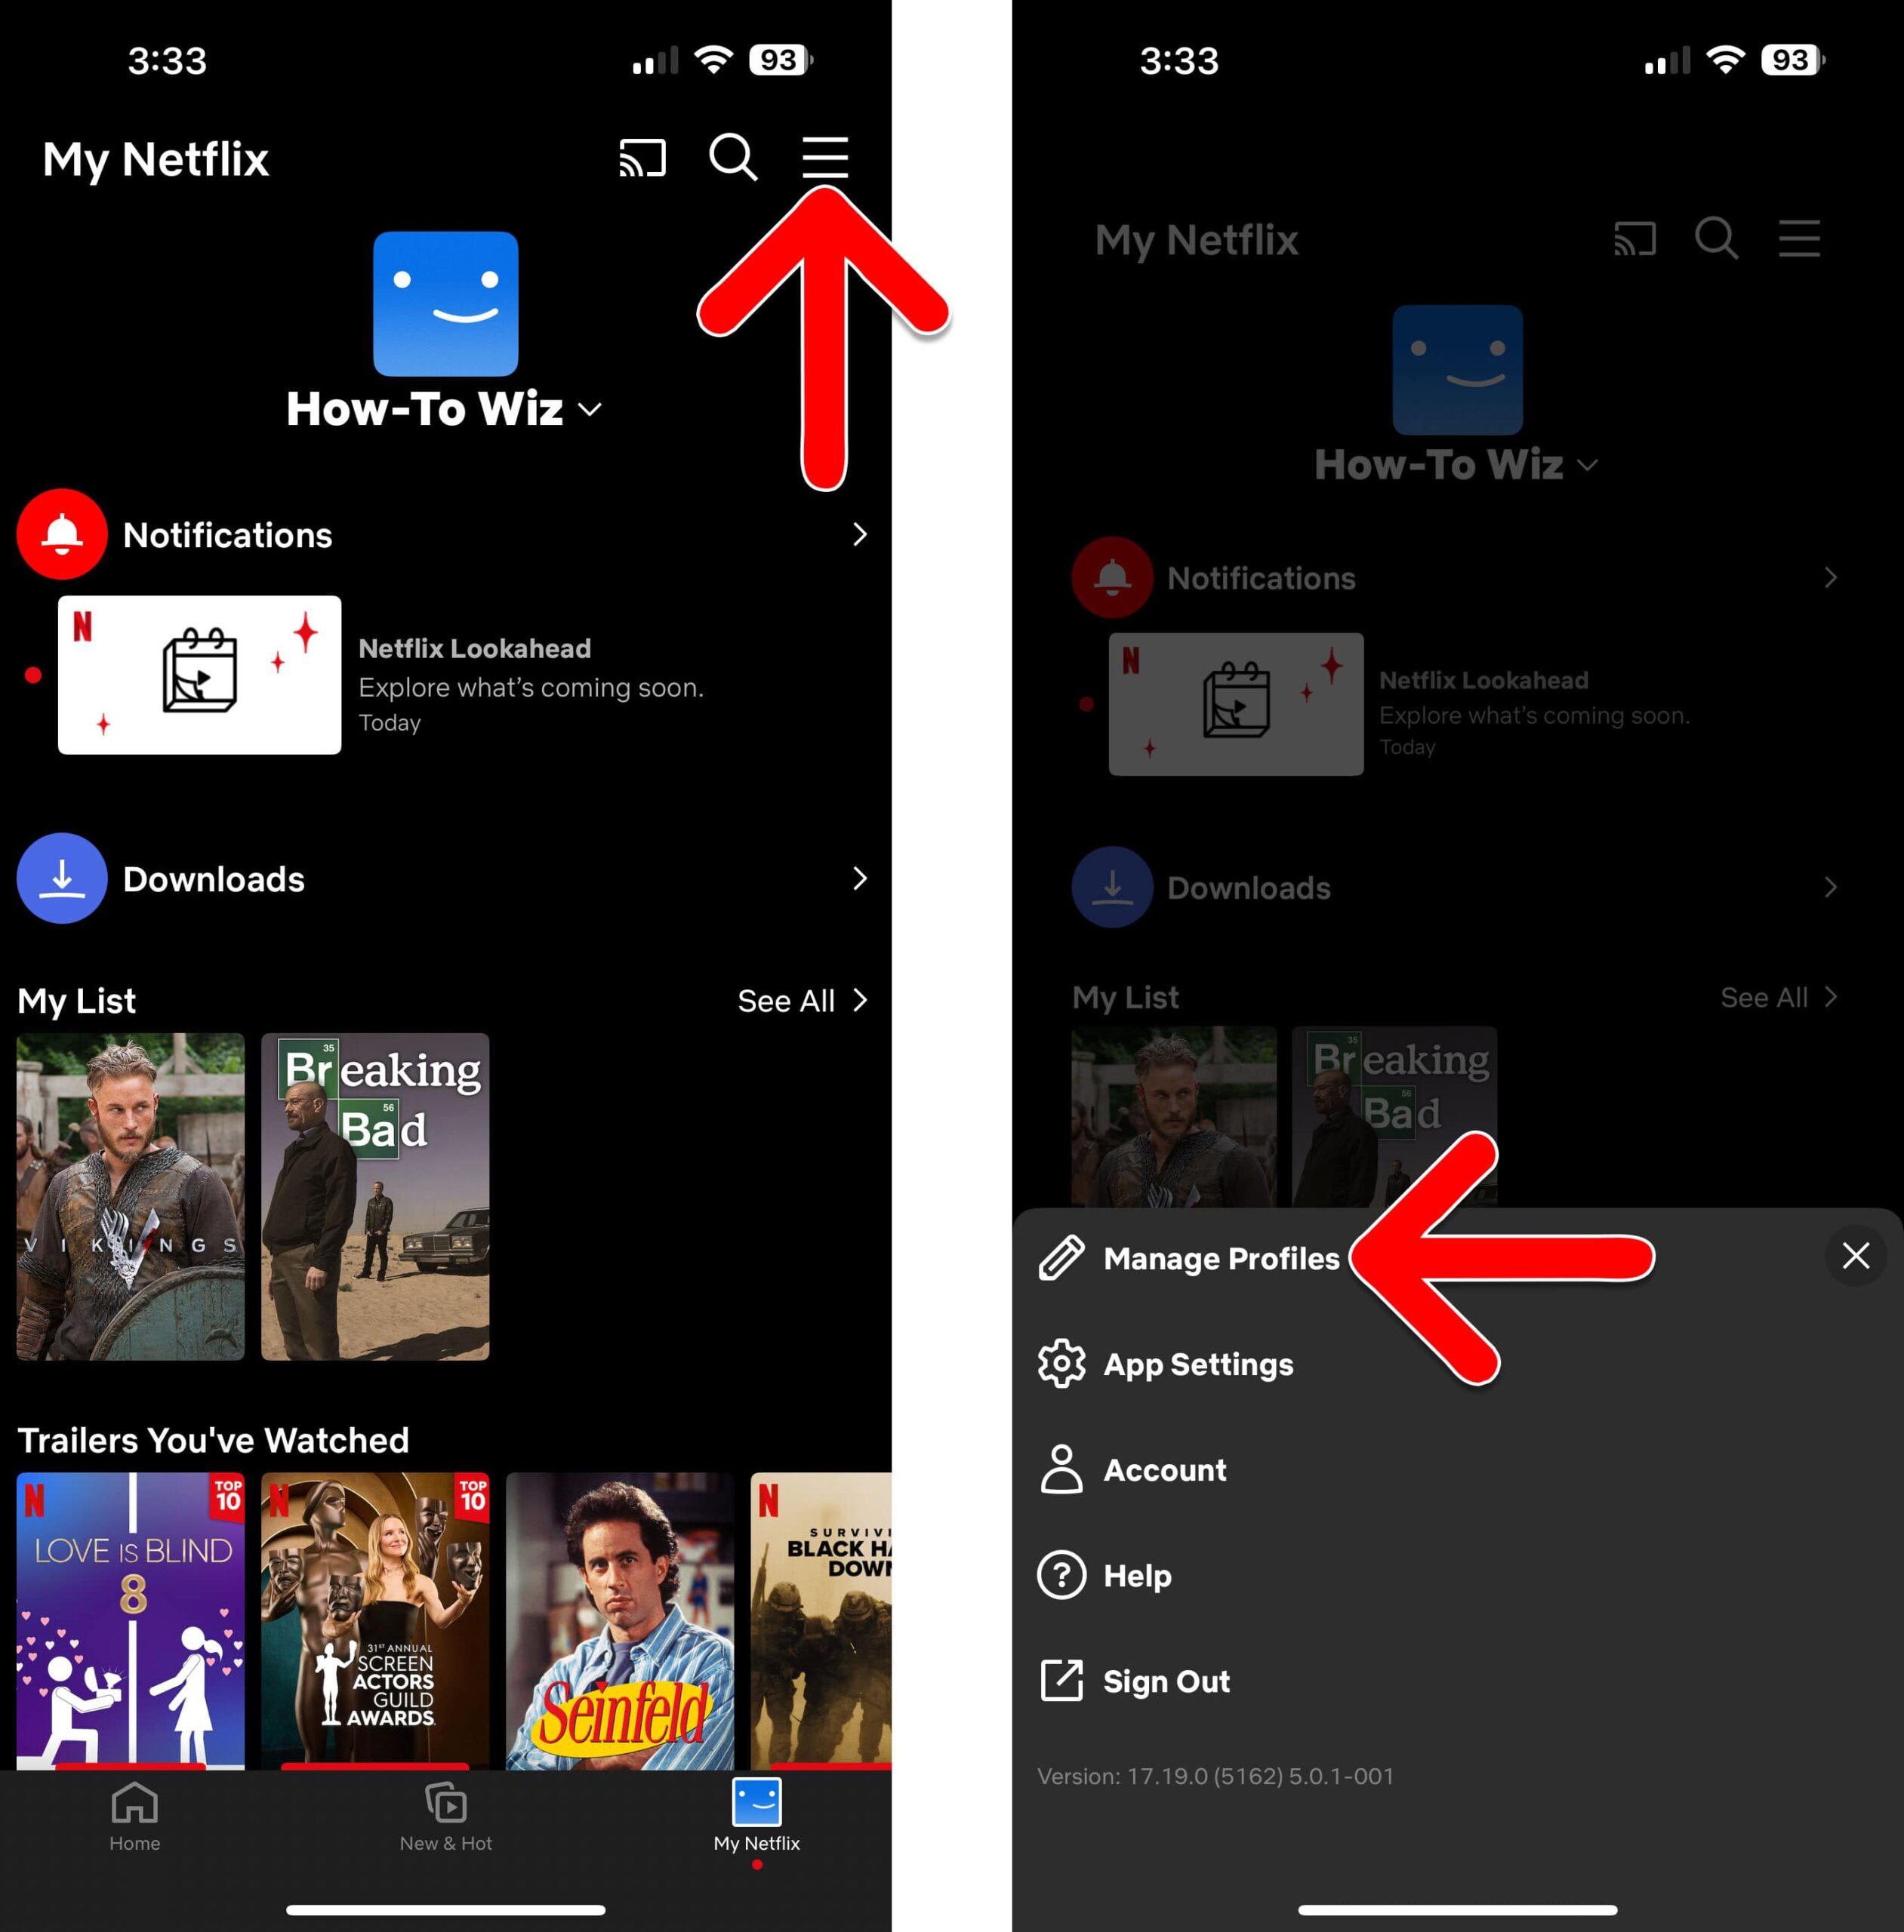Tap dimmed profile avatar in right screen
The width and height of the screenshot is (1904, 1932).
[1458, 370]
